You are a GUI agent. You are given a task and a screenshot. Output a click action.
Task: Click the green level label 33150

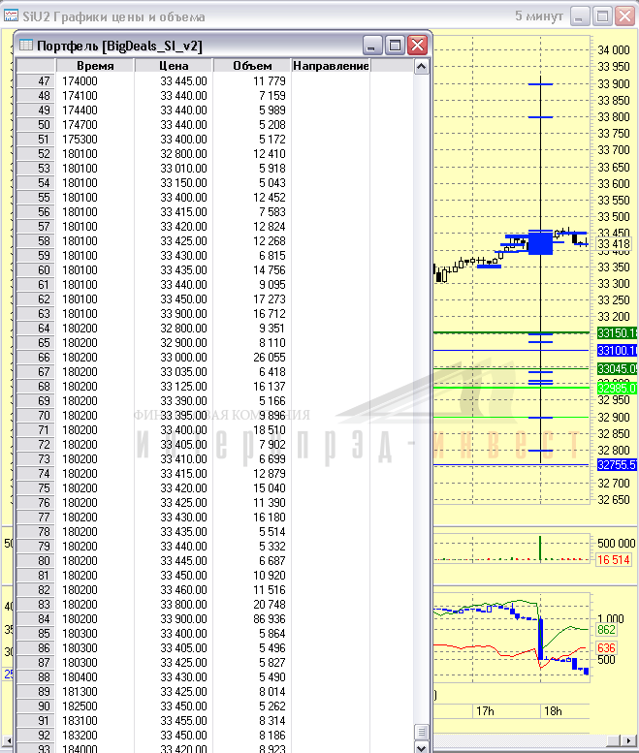coord(617,332)
